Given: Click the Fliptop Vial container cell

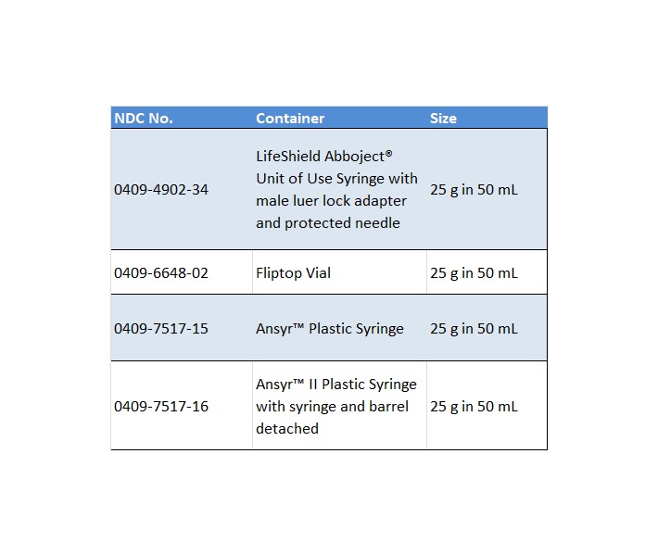Looking at the screenshot, I should (293, 273).
